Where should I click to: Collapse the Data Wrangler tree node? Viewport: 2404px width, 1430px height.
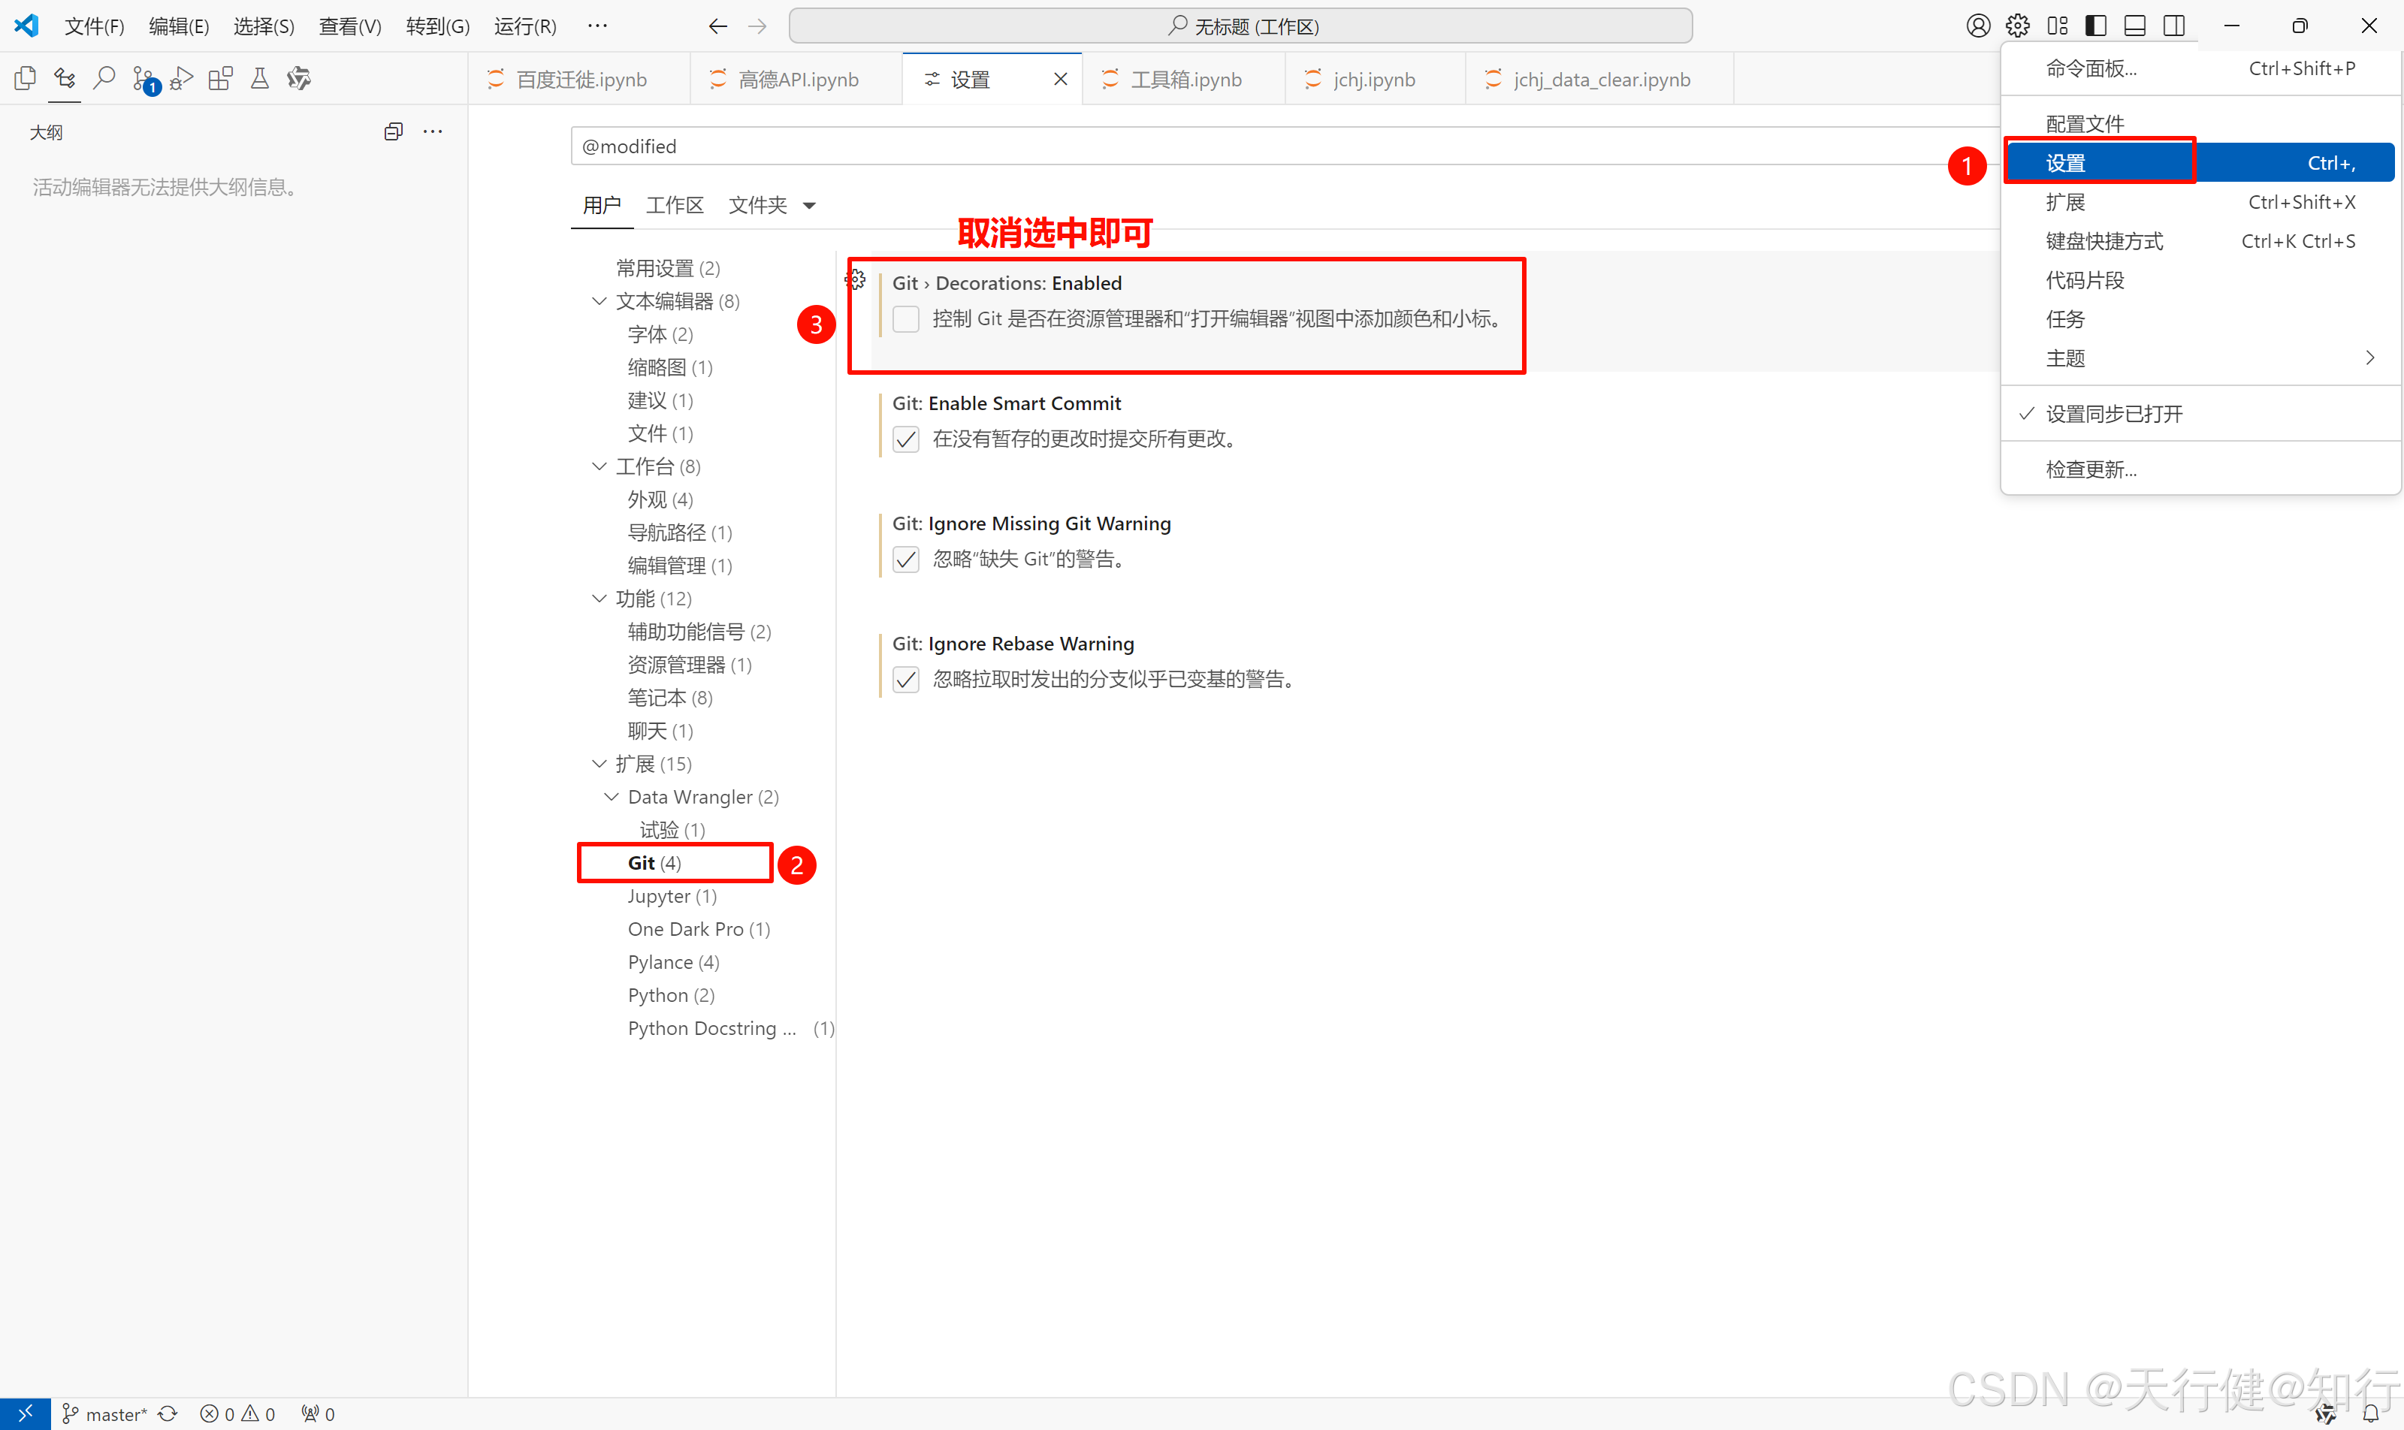[x=611, y=797]
